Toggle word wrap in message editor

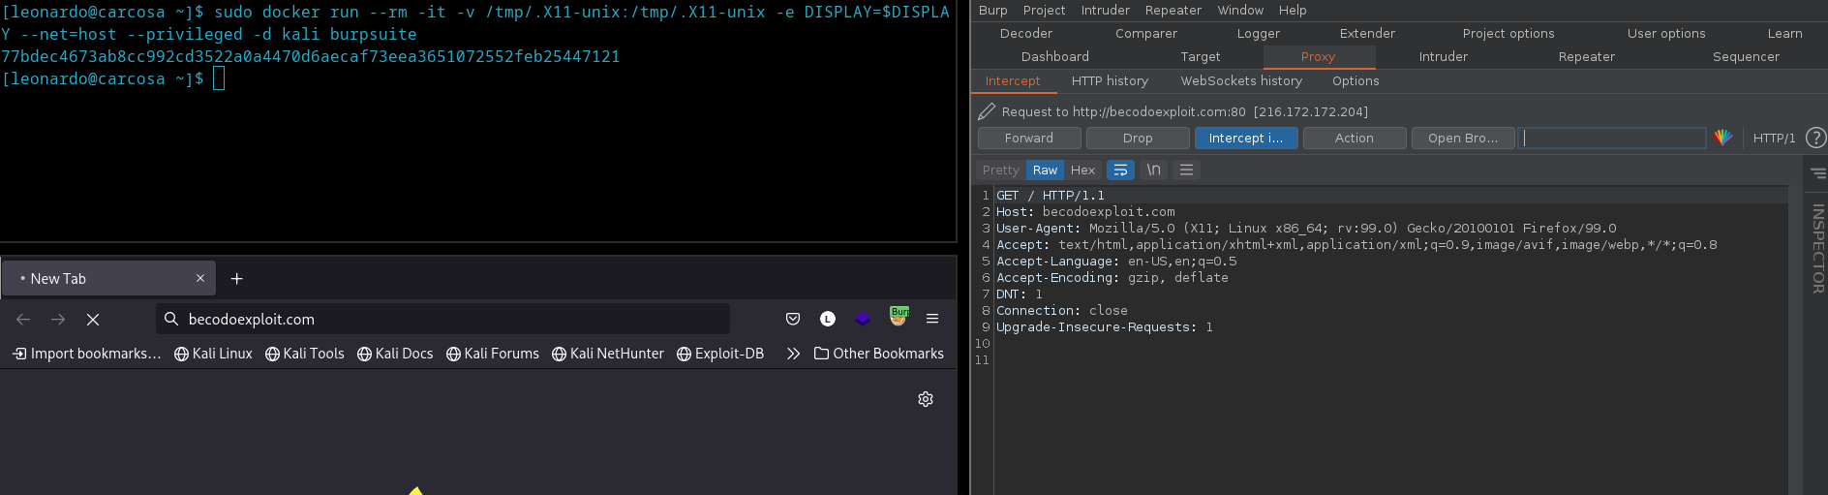point(1120,170)
